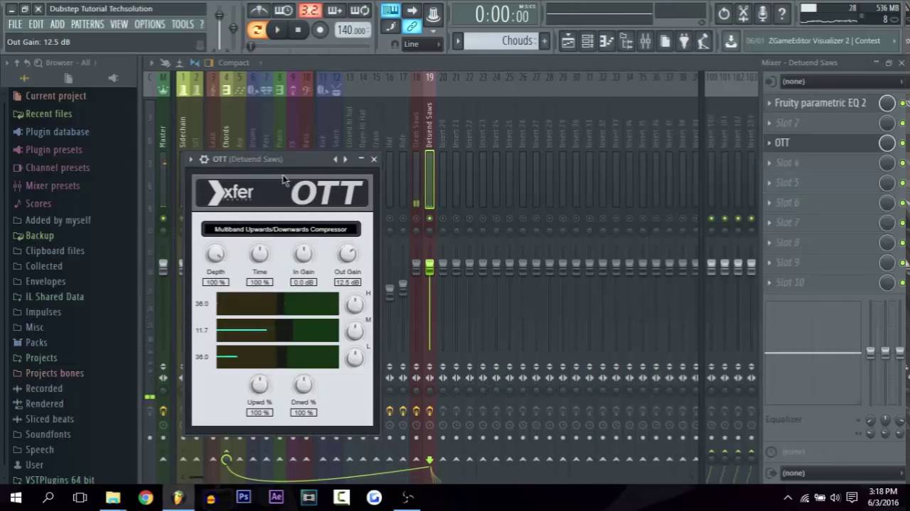Open the ADD menu
Image resolution: width=910 pixels, height=511 pixels.
[x=58, y=24]
